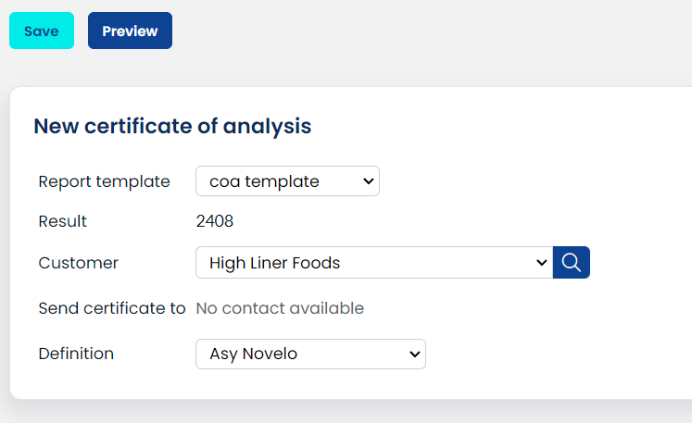Screen dimensions: 692x423
Task: Click the magnifier search icon beside Customer
Action: tap(572, 263)
